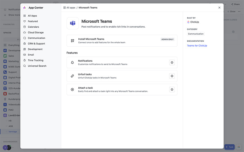This screenshot has width=244, height=152.
Task: Click the link icon beside Unfurl tasks
Action: pyautogui.click(x=72, y=76)
